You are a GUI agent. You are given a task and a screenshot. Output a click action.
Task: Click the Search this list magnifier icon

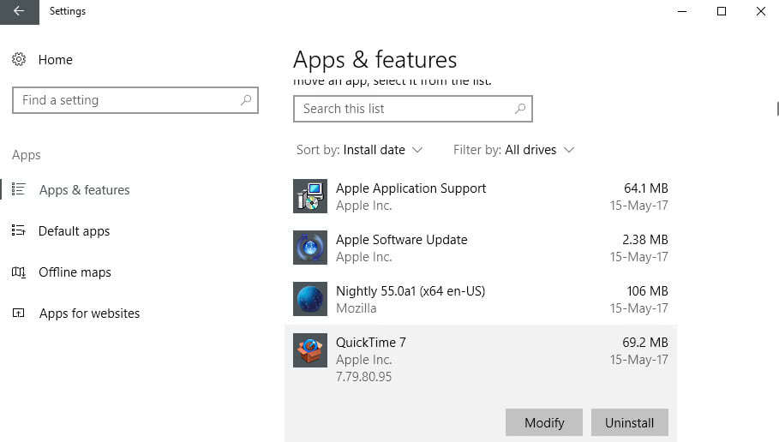[x=520, y=108]
